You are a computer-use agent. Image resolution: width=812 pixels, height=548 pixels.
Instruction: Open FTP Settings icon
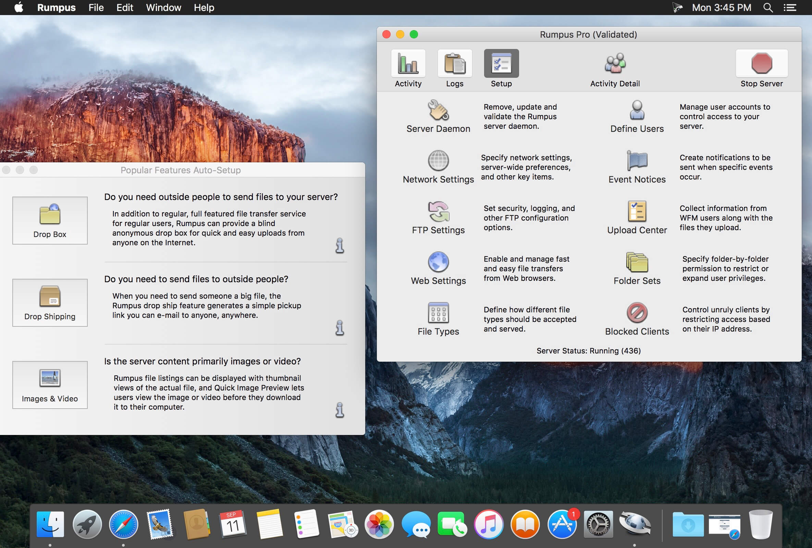click(438, 211)
